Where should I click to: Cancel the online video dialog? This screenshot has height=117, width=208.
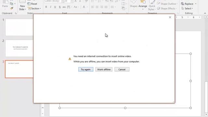pos(122,69)
